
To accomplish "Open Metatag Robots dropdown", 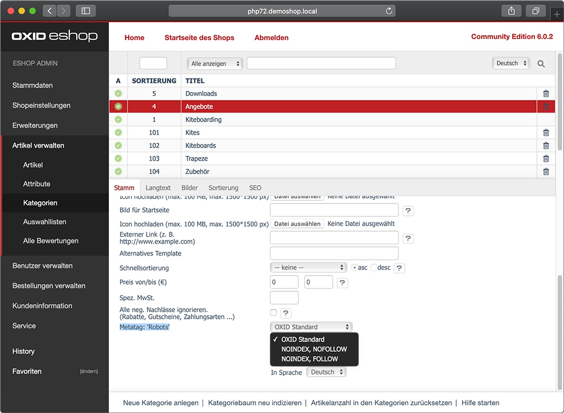I will point(311,326).
